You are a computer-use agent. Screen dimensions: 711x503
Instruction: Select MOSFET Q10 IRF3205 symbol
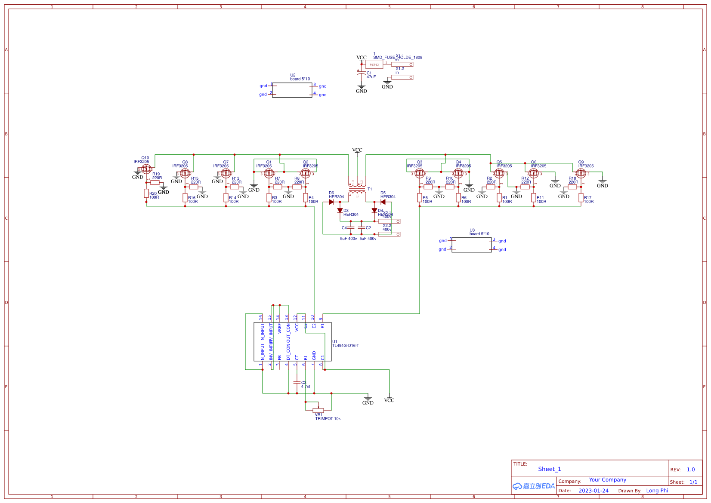click(145, 169)
